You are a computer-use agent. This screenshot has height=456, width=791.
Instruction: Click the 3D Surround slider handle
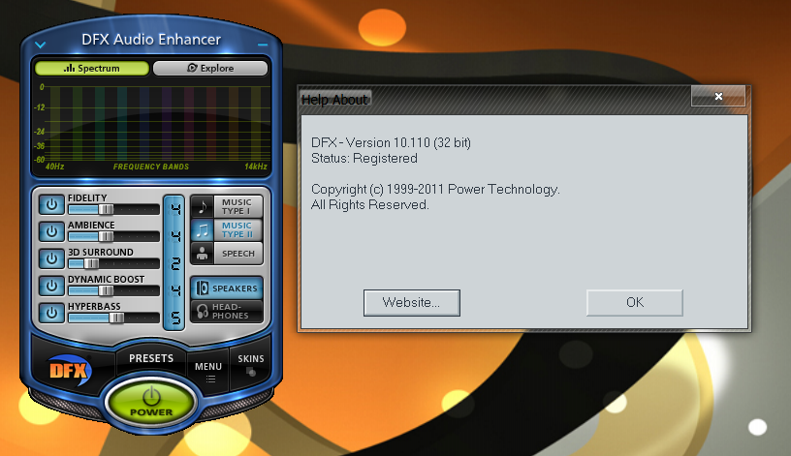click(91, 263)
